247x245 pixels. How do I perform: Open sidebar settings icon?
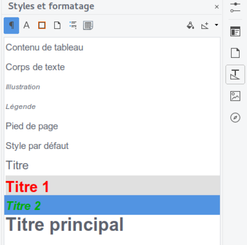235,7
